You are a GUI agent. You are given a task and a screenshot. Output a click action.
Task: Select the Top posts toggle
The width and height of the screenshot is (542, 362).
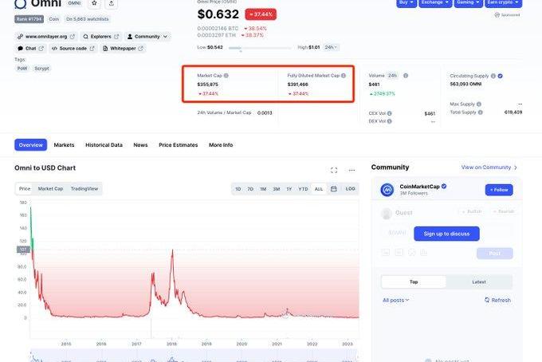(414, 281)
